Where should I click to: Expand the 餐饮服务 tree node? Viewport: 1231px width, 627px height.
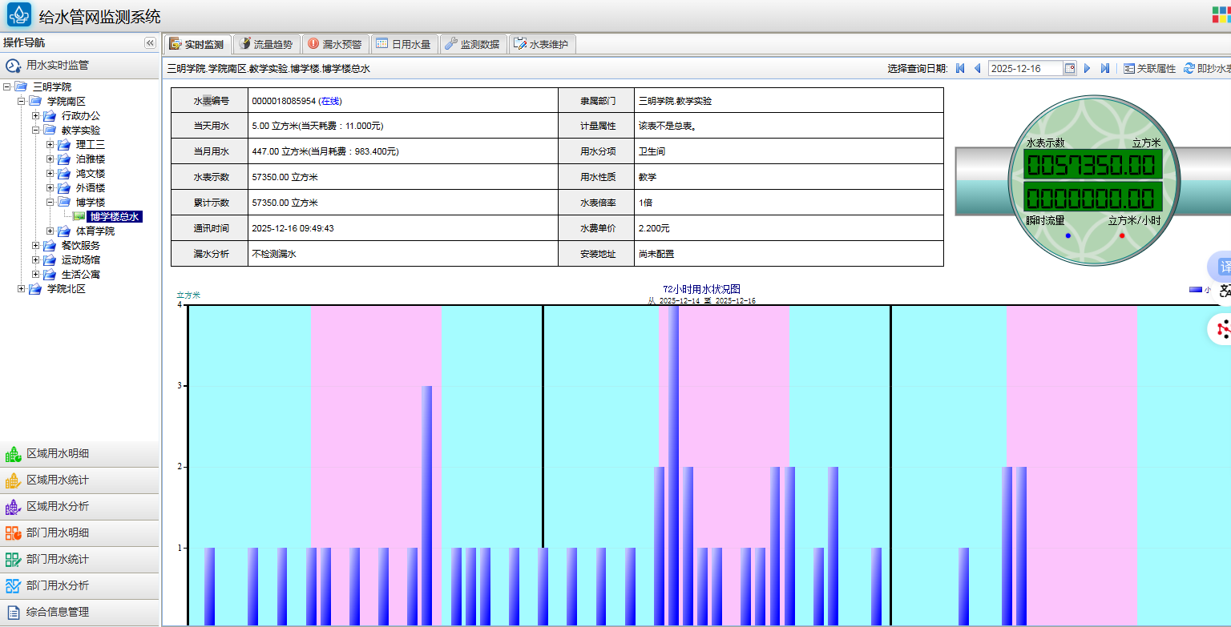[x=36, y=246]
